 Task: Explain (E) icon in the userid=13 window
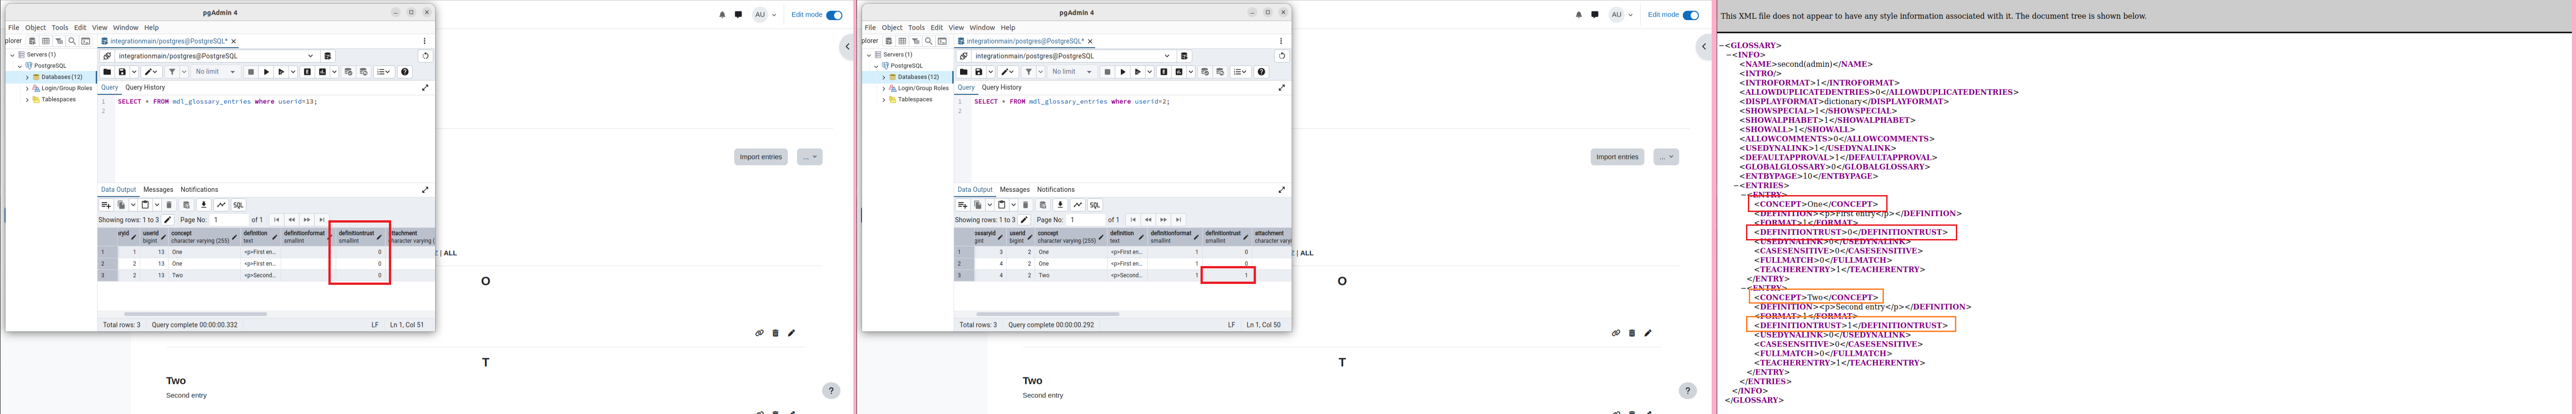point(307,72)
